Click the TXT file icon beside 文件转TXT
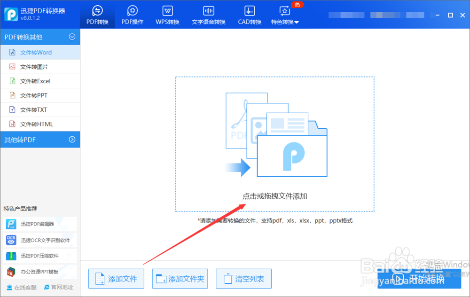The height and width of the screenshot is (297, 470). pyautogui.click(x=12, y=109)
